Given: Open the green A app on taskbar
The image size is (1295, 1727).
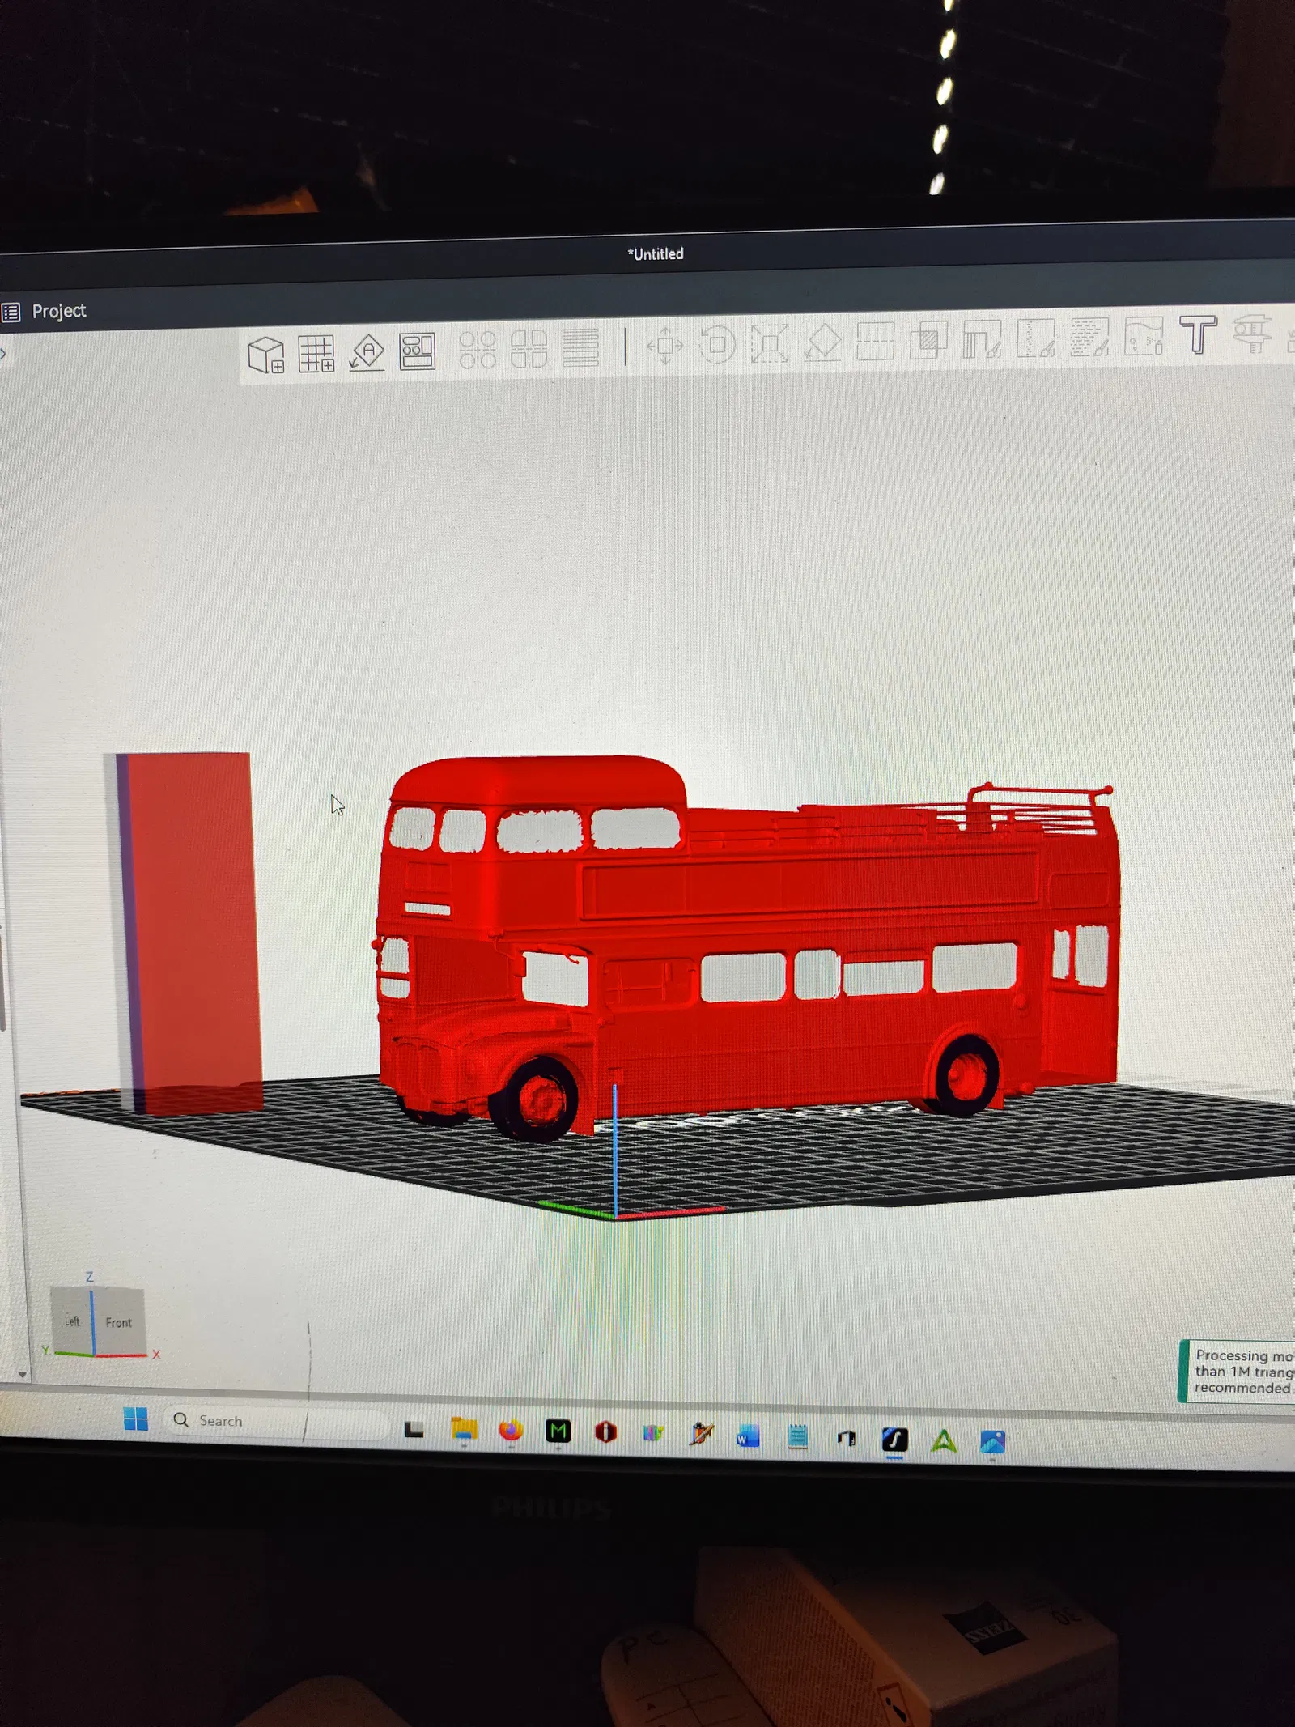Looking at the screenshot, I should click(944, 1441).
